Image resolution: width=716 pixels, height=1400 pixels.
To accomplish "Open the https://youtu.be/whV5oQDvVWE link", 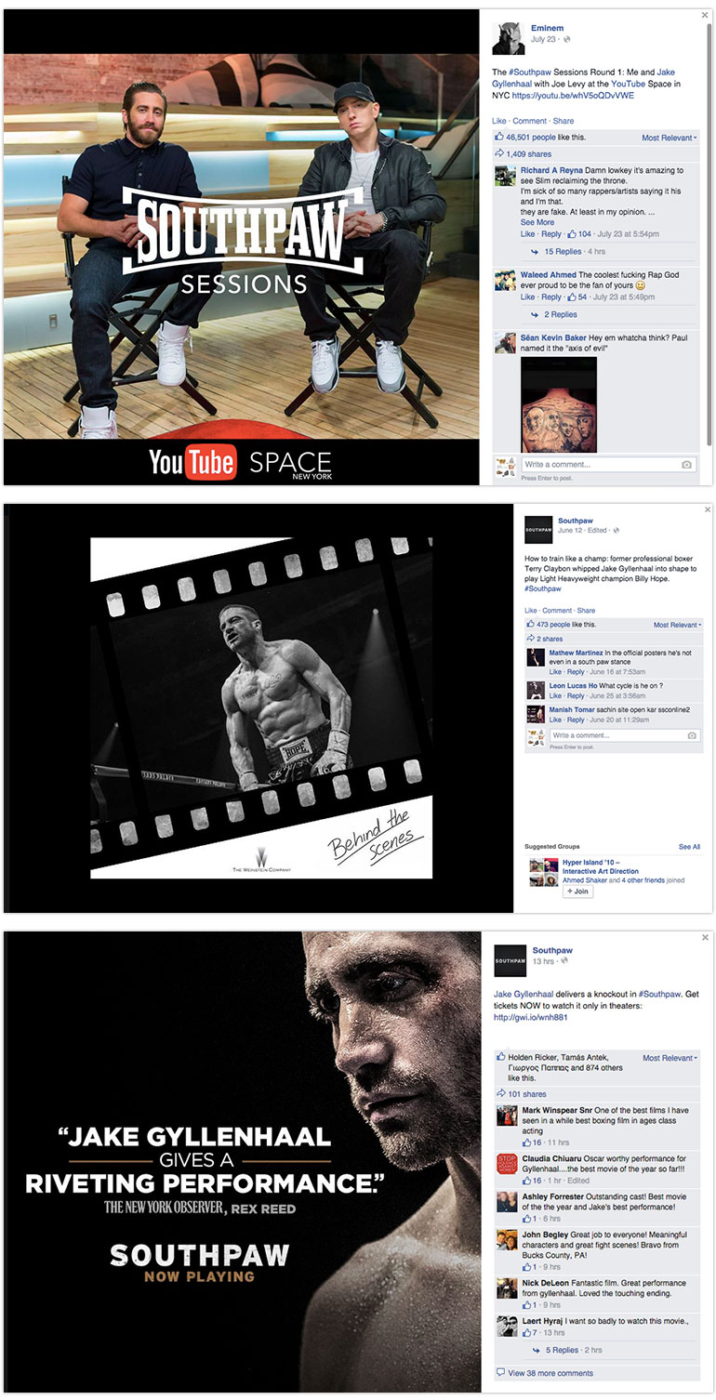I will pos(572,95).
